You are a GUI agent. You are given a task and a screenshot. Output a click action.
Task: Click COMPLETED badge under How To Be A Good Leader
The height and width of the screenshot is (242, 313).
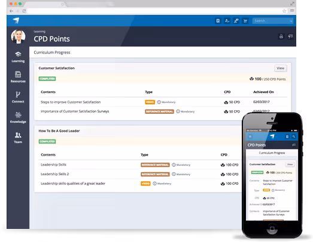47,142
